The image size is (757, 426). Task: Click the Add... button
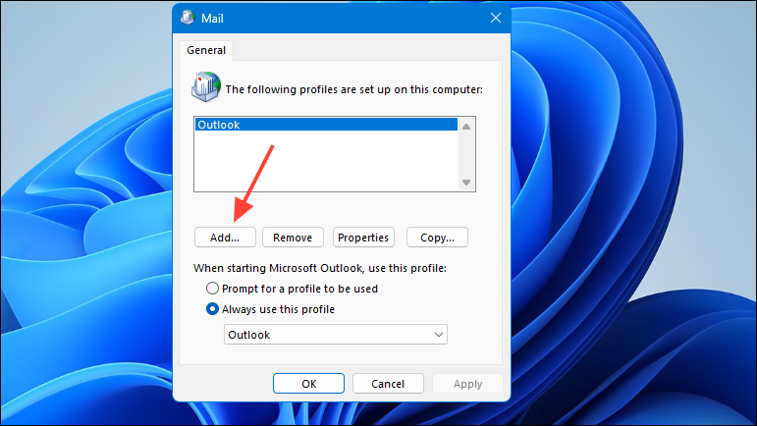point(225,238)
